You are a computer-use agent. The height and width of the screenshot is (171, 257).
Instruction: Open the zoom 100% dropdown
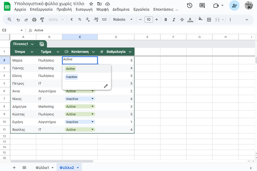pos(56,20)
